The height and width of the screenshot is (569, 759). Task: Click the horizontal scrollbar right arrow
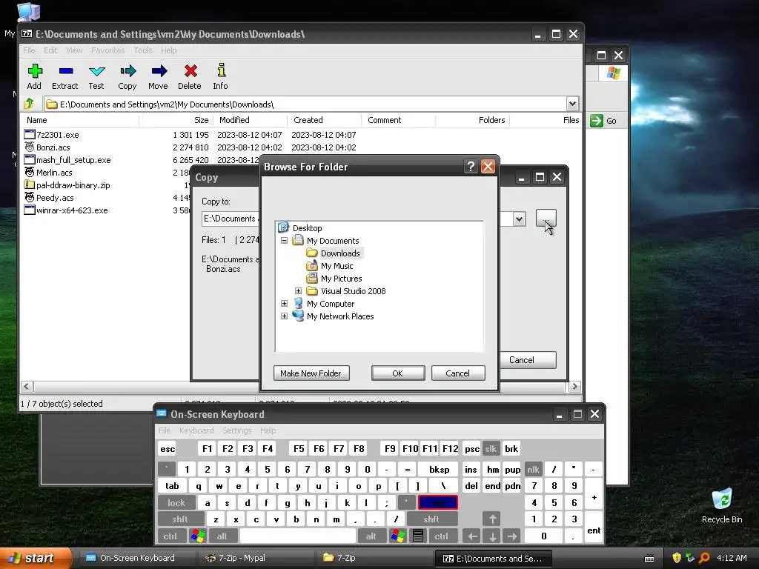click(x=574, y=386)
